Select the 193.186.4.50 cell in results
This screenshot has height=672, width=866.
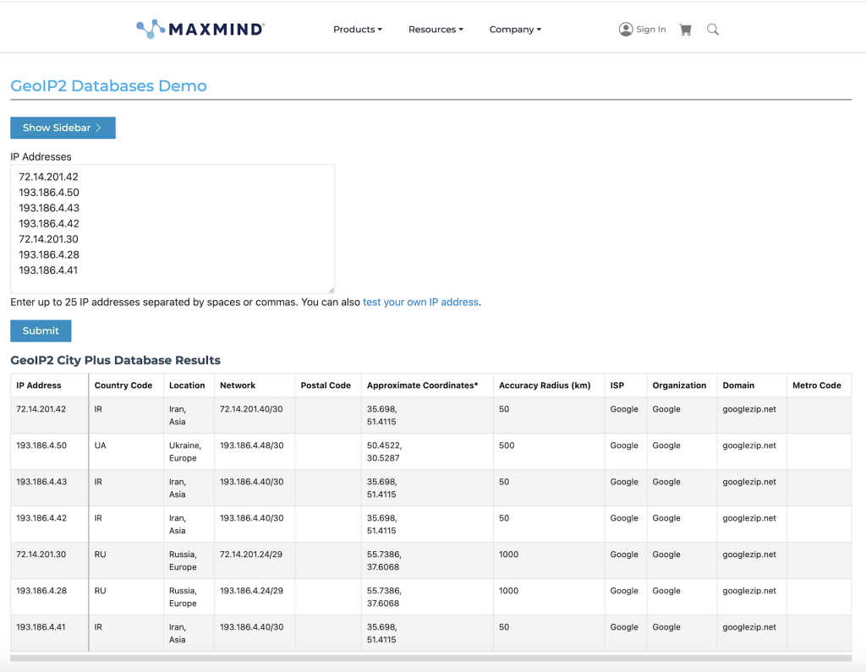coord(41,445)
